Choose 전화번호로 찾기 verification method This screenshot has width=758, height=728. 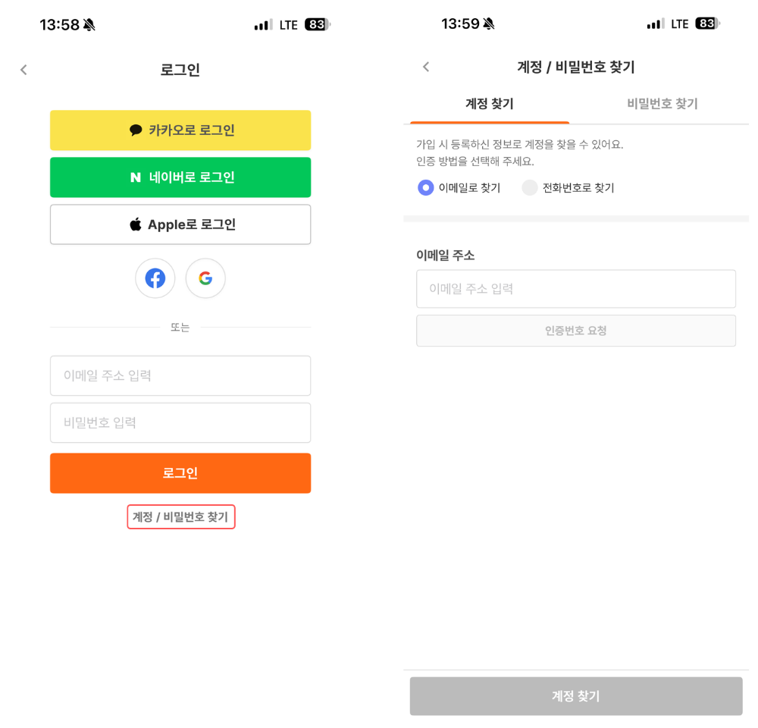pos(531,187)
